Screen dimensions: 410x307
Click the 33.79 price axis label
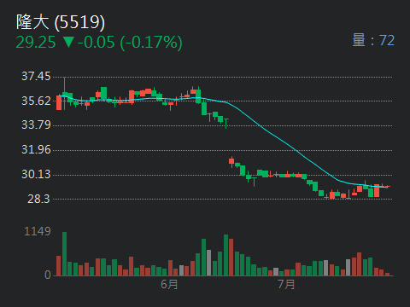pyautogui.click(x=36, y=125)
